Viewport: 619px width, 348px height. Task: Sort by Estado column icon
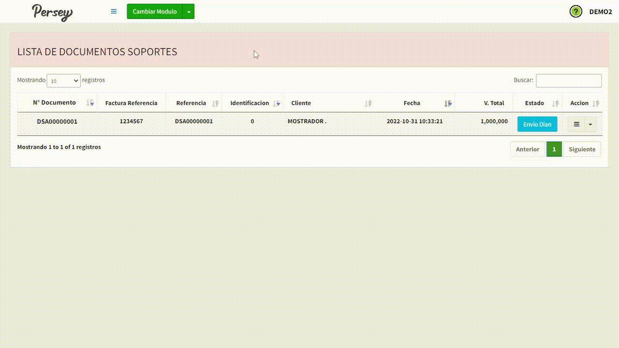click(556, 103)
